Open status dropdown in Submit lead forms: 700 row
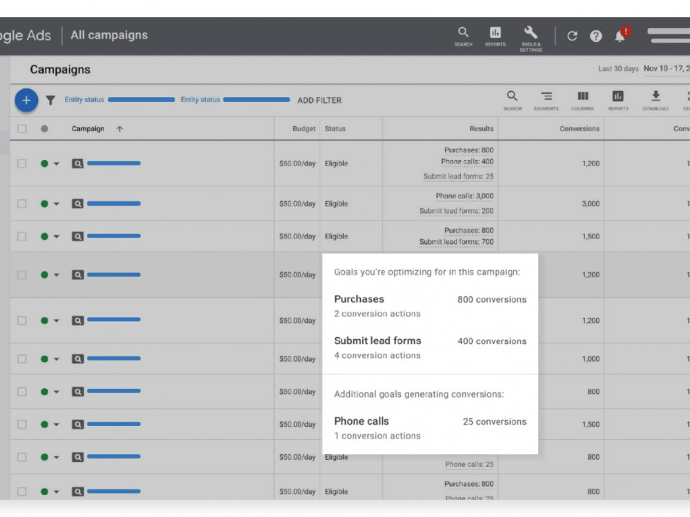This screenshot has height=517, width=690. pyautogui.click(x=57, y=236)
